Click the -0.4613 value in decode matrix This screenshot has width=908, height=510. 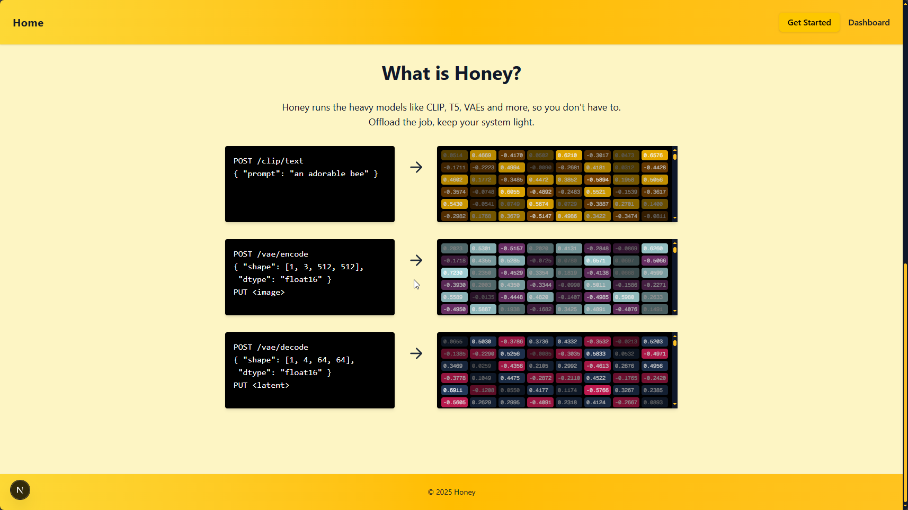click(598, 366)
